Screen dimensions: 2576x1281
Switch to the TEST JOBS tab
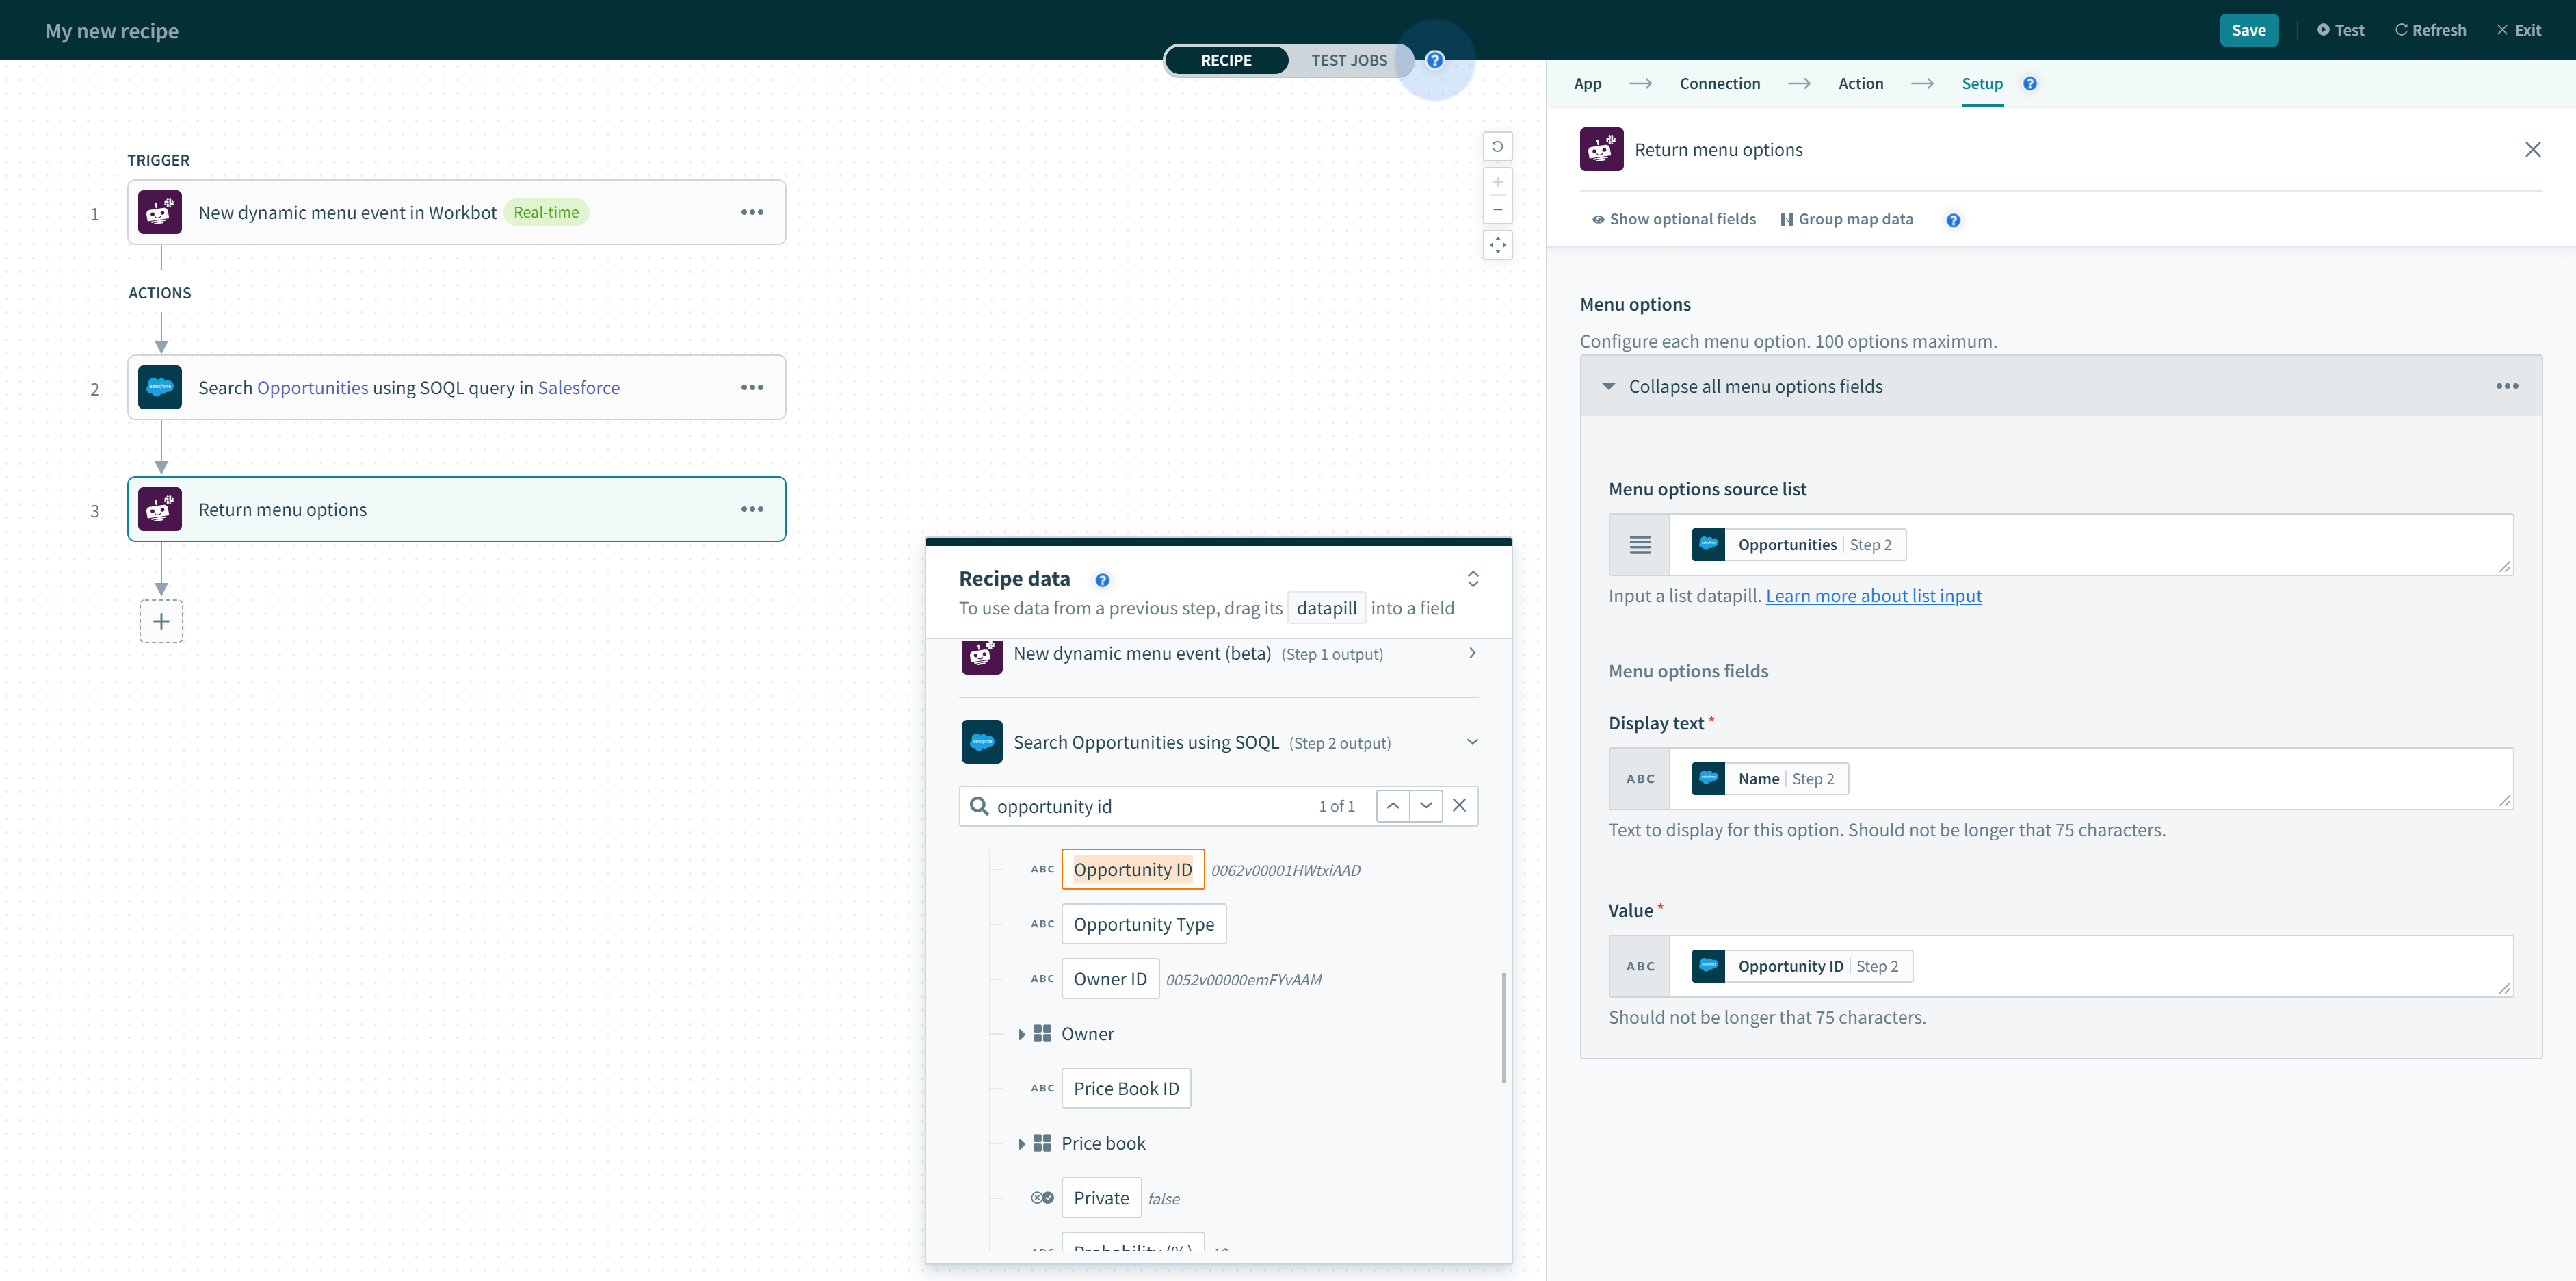pyautogui.click(x=1348, y=60)
